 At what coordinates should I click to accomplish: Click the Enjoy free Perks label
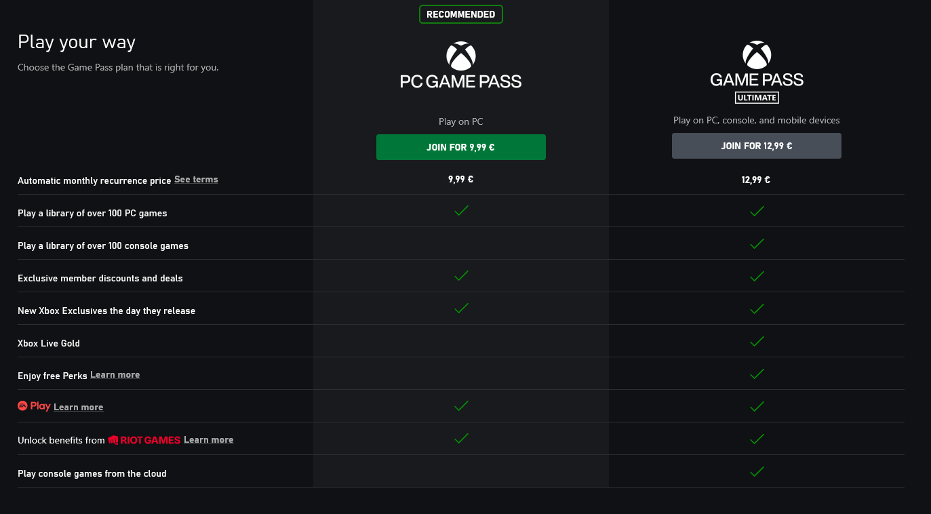52,376
